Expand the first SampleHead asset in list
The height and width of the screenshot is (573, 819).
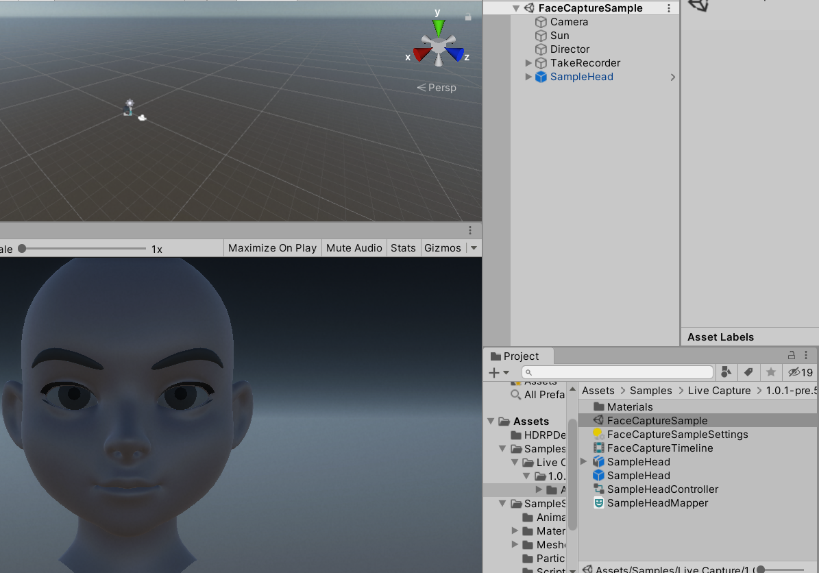[584, 462]
